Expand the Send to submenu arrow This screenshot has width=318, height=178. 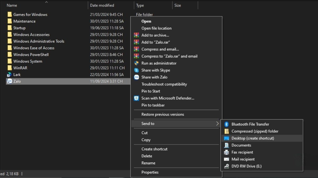pos(218,123)
